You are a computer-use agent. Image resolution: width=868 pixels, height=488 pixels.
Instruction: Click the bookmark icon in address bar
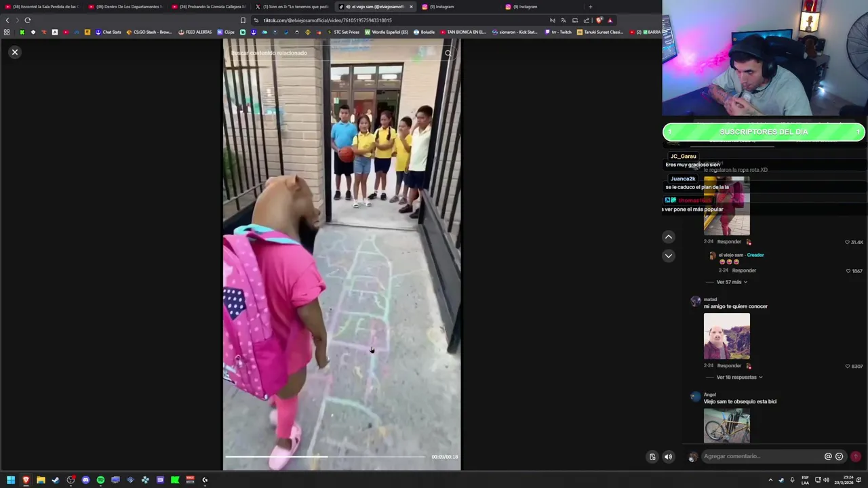point(243,20)
